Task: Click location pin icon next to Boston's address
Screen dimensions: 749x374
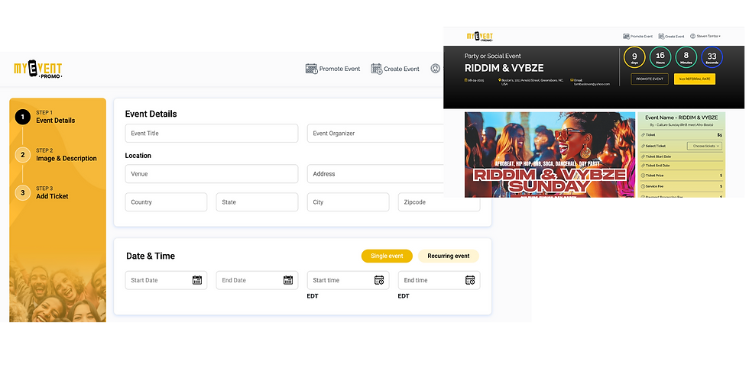Action: tap(500, 80)
